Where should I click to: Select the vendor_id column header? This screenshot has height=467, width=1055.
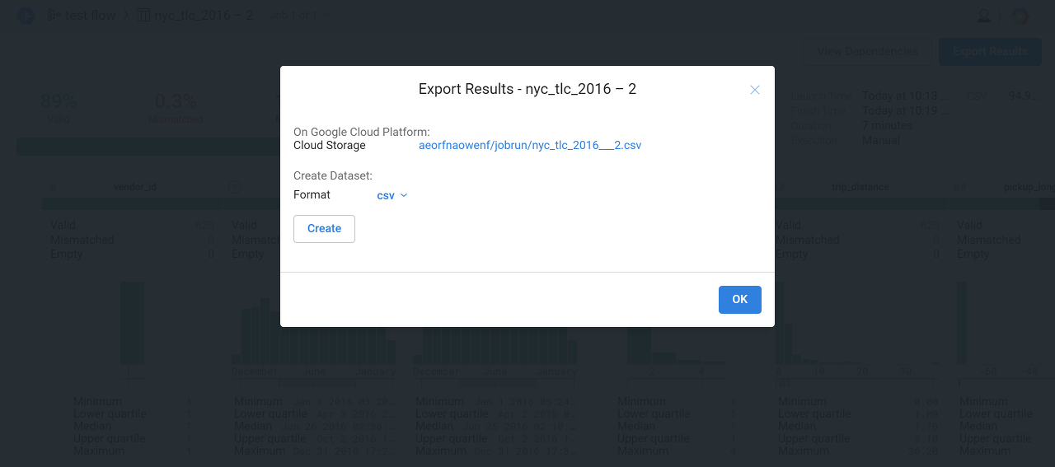tap(134, 187)
